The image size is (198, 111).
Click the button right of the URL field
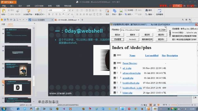pos(162,30)
